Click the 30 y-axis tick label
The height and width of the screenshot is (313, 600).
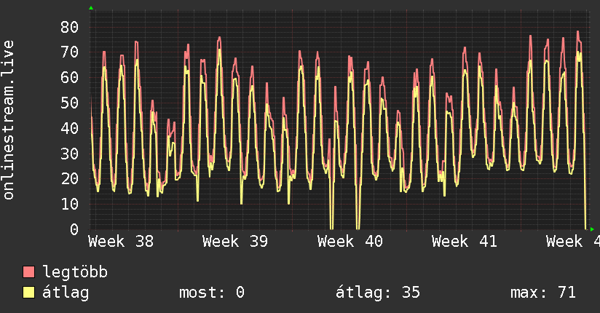coord(70,154)
